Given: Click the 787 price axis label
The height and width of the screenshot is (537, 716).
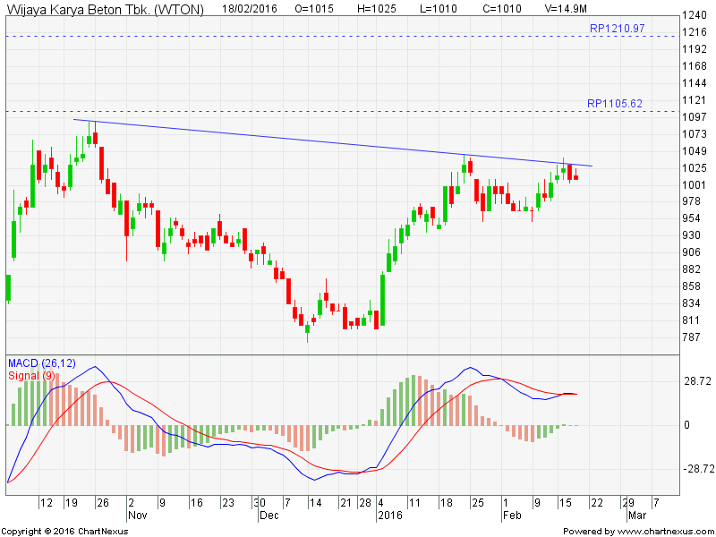Looking at the screenshot, I should tap(691, 337).
